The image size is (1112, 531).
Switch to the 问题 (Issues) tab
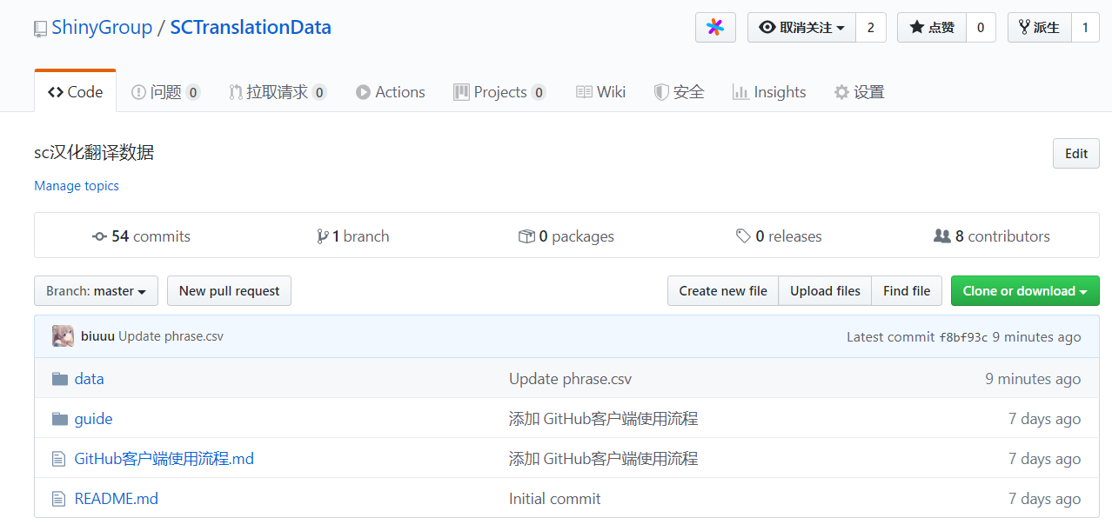(x=165, y=91)
